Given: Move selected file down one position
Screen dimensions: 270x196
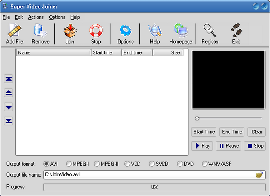Looking at the screenshot, I should 9,107.
